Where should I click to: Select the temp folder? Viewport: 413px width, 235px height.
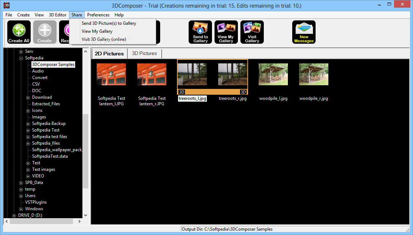[x=30, y=189]
